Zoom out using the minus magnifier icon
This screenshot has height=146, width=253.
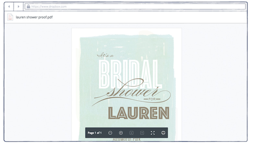110,133
